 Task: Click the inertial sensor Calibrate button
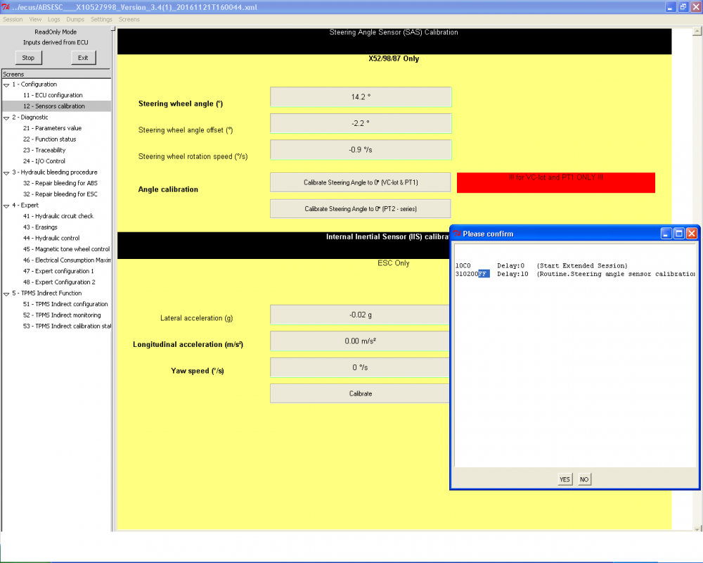(x=360, y=393)
